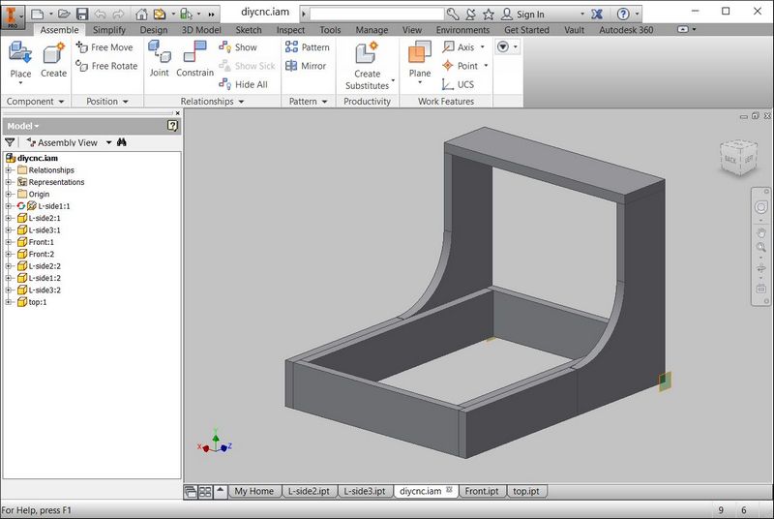
Task: Switch to the top.ipt document tab
Action: point(526,491)
